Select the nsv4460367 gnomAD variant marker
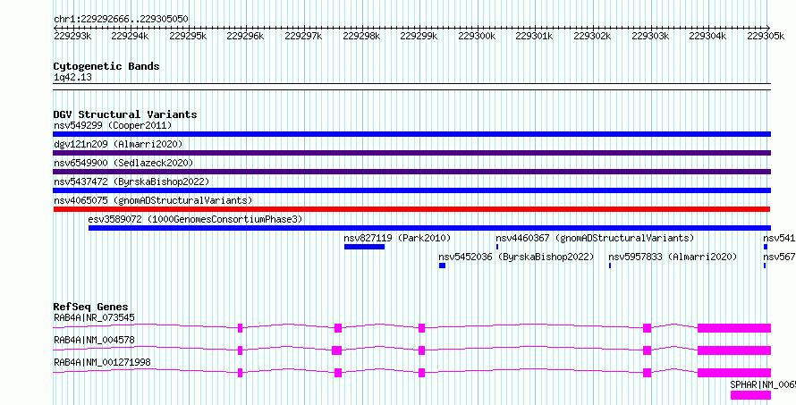Viewport: 796px width, 405px height. tap(497, 247)
